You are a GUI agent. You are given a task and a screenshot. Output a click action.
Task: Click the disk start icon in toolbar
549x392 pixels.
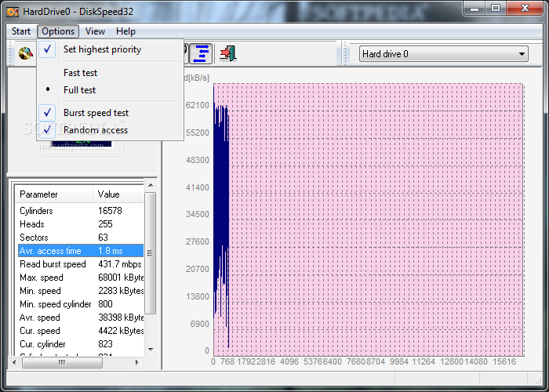(x=26, y=53)
